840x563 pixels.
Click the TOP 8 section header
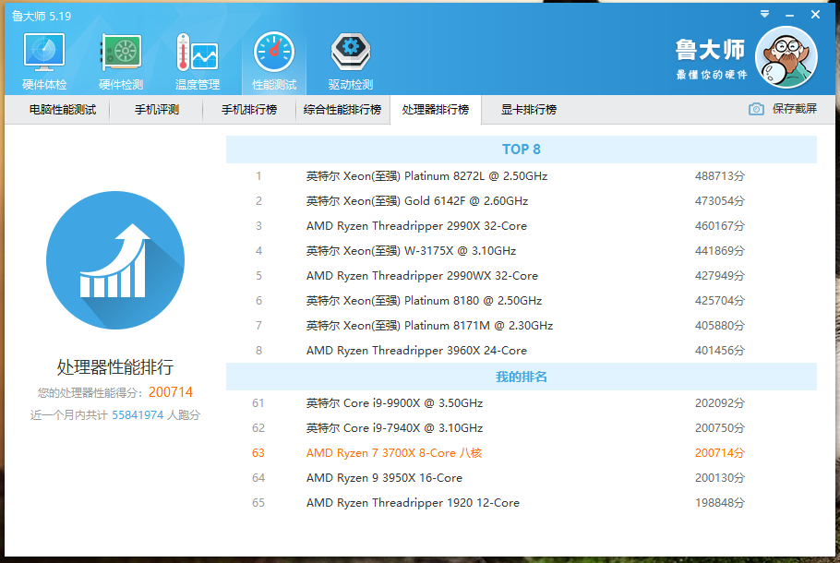click(x=522, y=150)
